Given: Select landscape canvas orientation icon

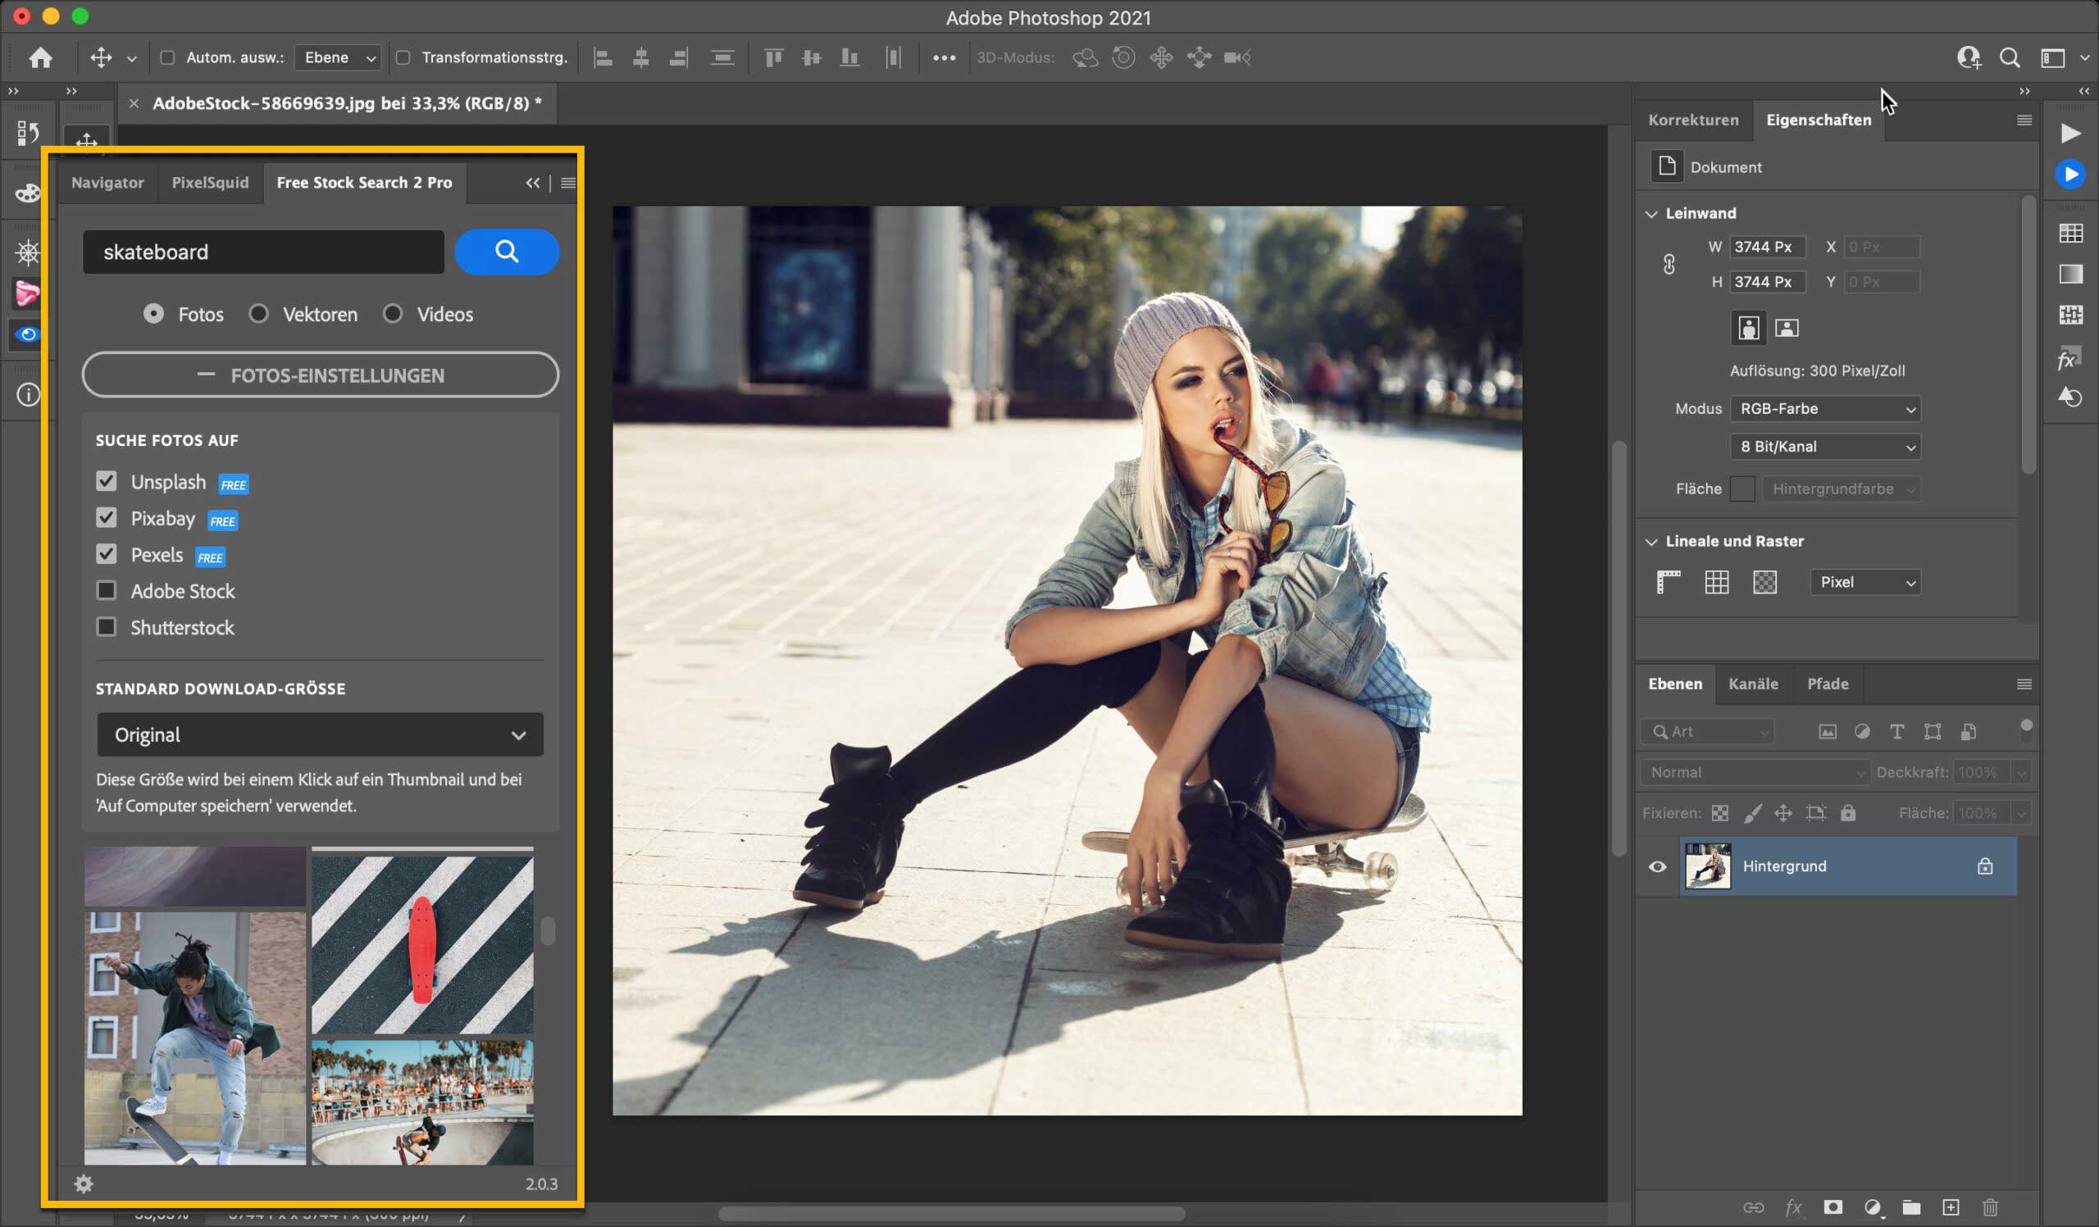Looking at the screenshot, I should pyautogui.click(x=1787, y=328).
